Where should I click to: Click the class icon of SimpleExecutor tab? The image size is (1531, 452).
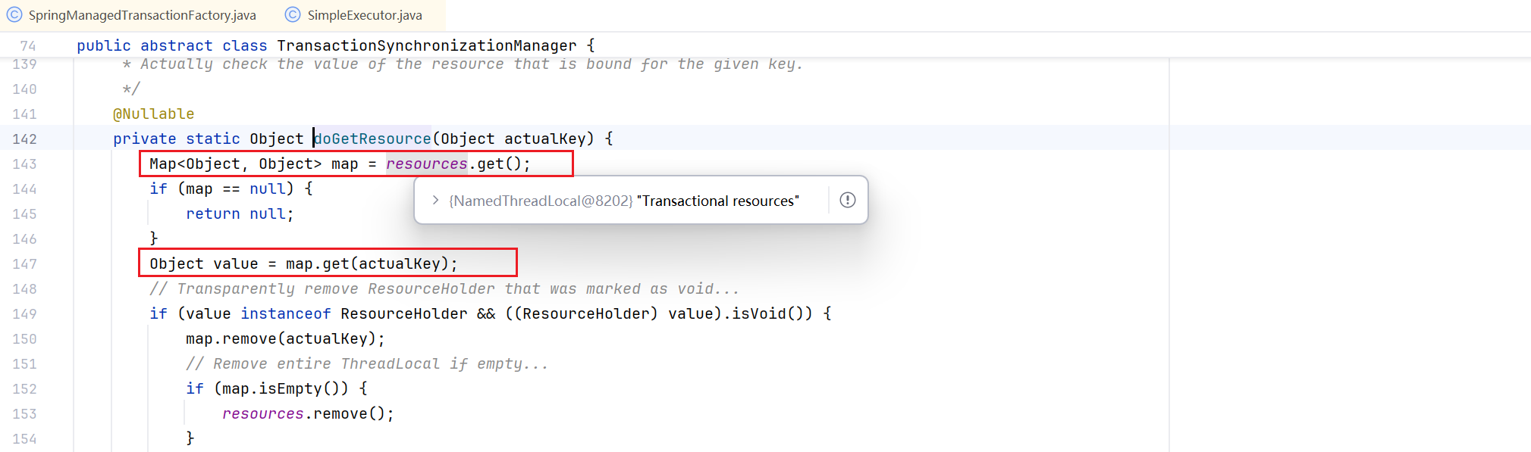(293, 14)
